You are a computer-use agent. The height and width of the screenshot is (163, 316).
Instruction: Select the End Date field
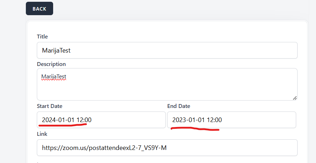[231, 120]
